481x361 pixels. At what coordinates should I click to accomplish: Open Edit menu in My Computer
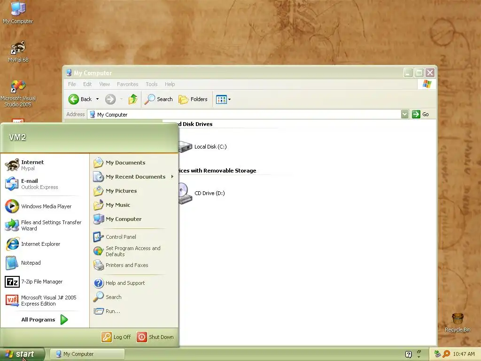click(87, 84)
